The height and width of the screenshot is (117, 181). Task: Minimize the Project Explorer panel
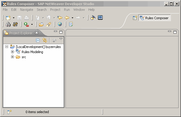[x=56, y=31]
